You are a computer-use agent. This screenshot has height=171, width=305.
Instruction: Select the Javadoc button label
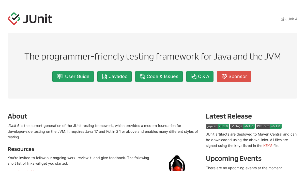click(118, 77)
